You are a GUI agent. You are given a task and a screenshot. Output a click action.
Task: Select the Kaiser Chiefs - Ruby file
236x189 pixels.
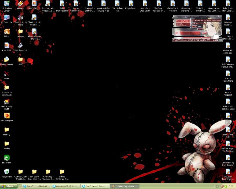pyautogui.click(x=228, y=132)
